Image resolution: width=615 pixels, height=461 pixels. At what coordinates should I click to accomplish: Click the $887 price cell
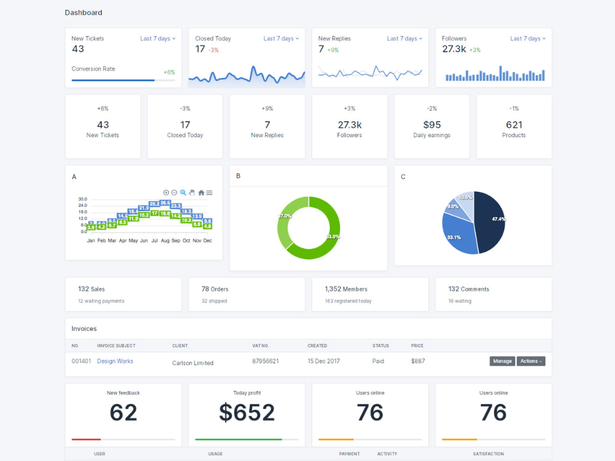point(418,361)
